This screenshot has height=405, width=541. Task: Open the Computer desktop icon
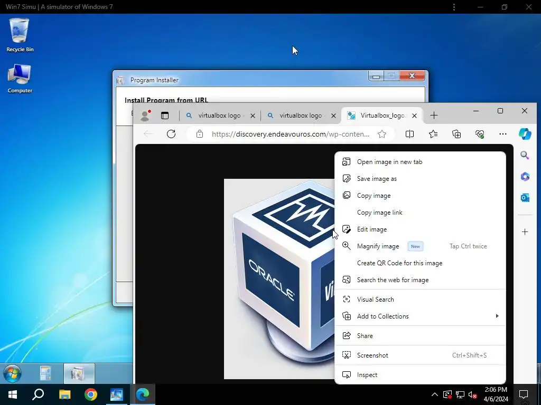point(20,79)
